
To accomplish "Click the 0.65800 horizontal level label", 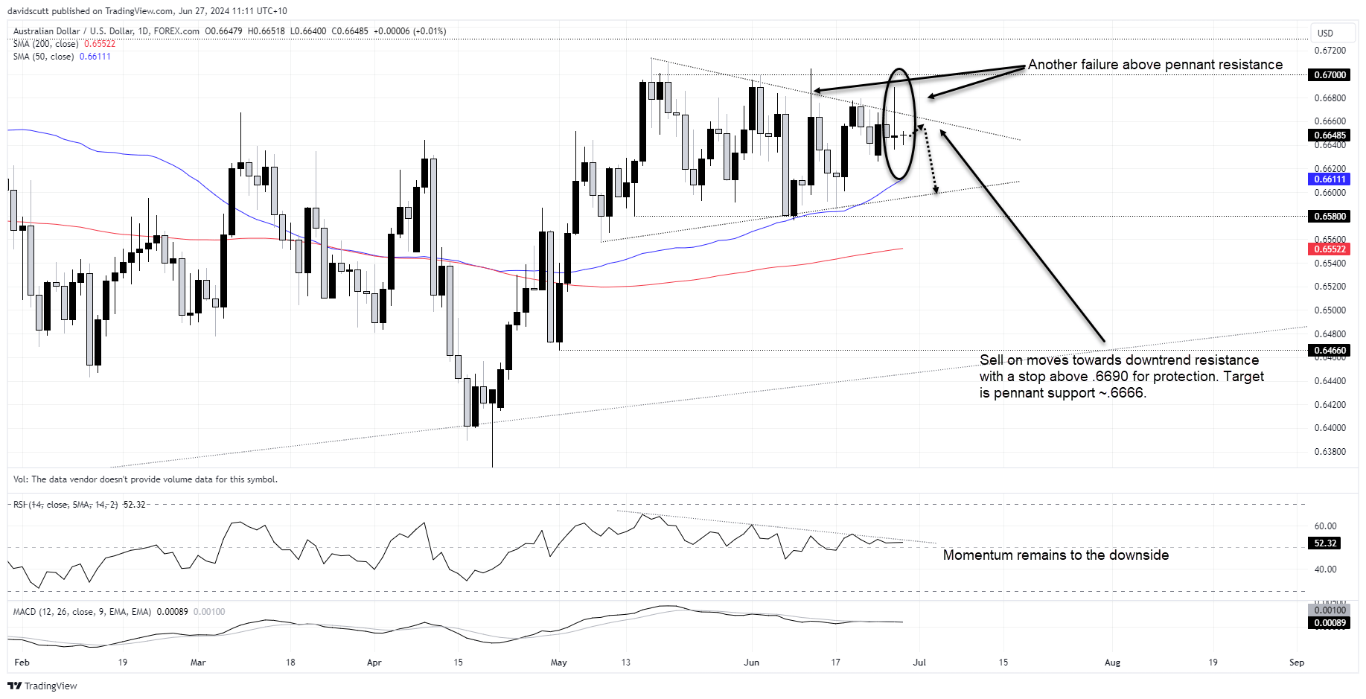I will [x=1330, y=217].
